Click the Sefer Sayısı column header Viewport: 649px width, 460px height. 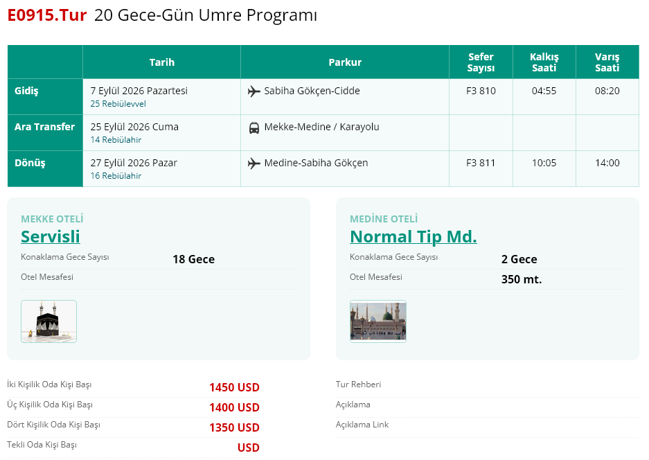tap(481, 62)
